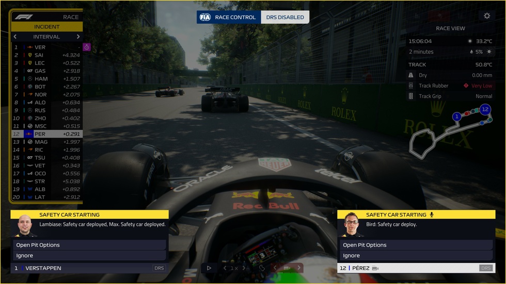Select LEC row with Ferrari badge
This screenshot has height=284, width=506.
pyautogui.click(x=47, y=63)
